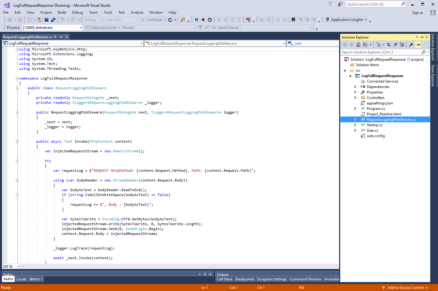
Task: Stop debugging using the red Stop icon
Action: pos(203,19)
